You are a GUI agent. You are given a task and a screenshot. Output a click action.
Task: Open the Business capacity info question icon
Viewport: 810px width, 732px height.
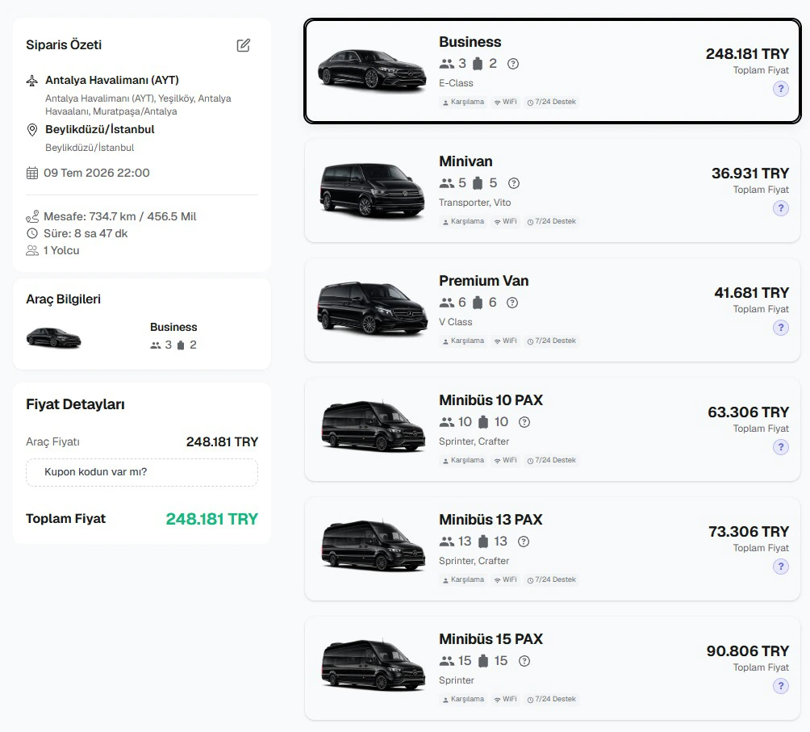513,64
